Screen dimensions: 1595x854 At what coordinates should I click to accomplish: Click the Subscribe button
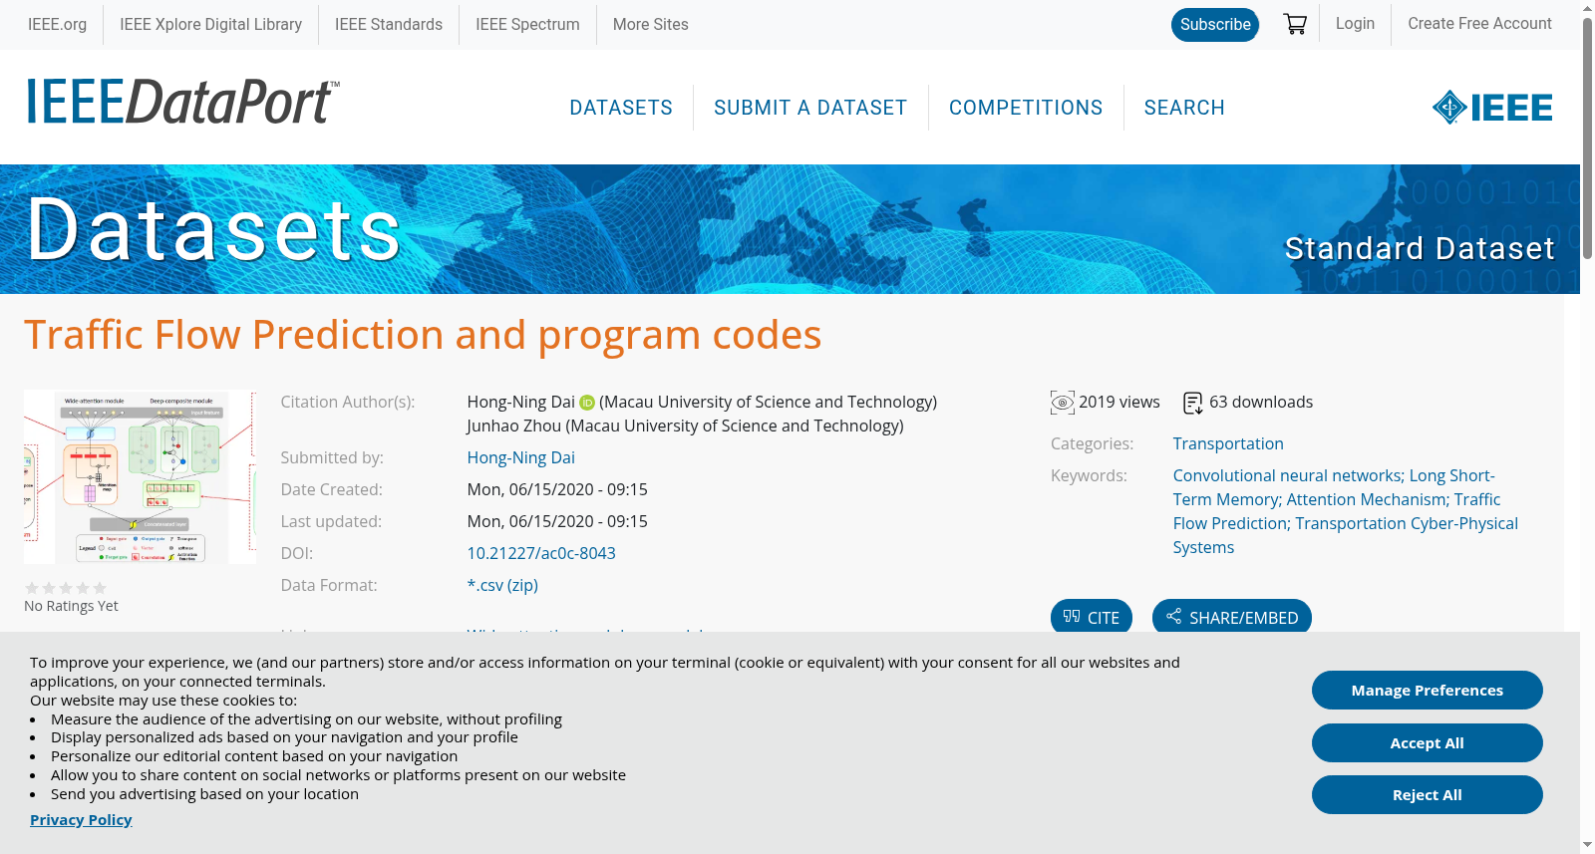pos(1215,25)
